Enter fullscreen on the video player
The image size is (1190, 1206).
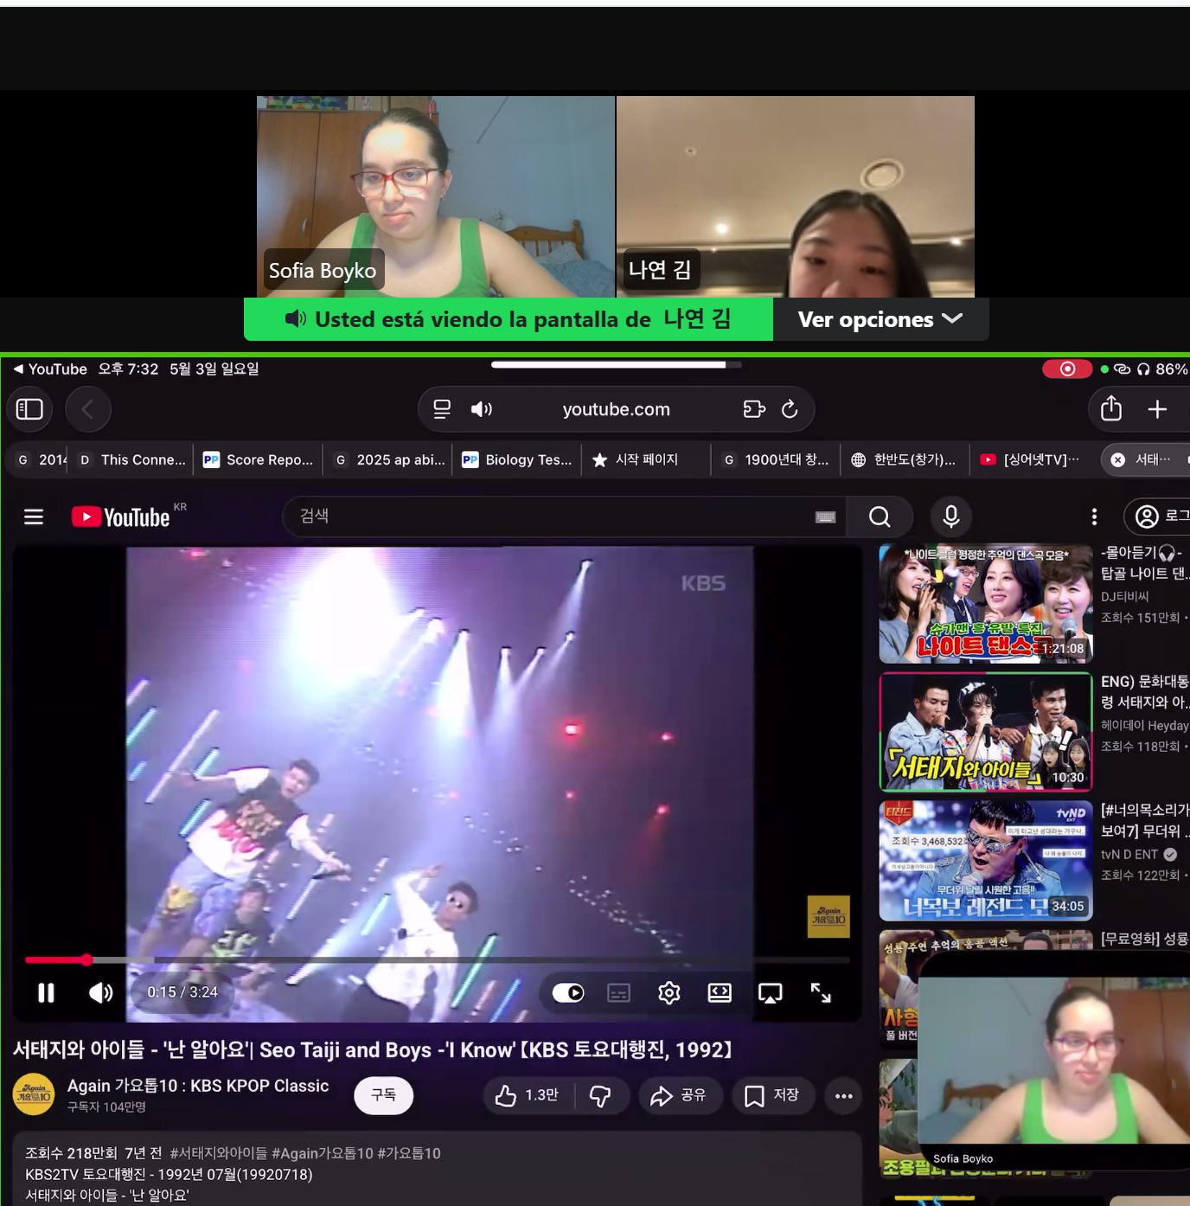[821, 993]
